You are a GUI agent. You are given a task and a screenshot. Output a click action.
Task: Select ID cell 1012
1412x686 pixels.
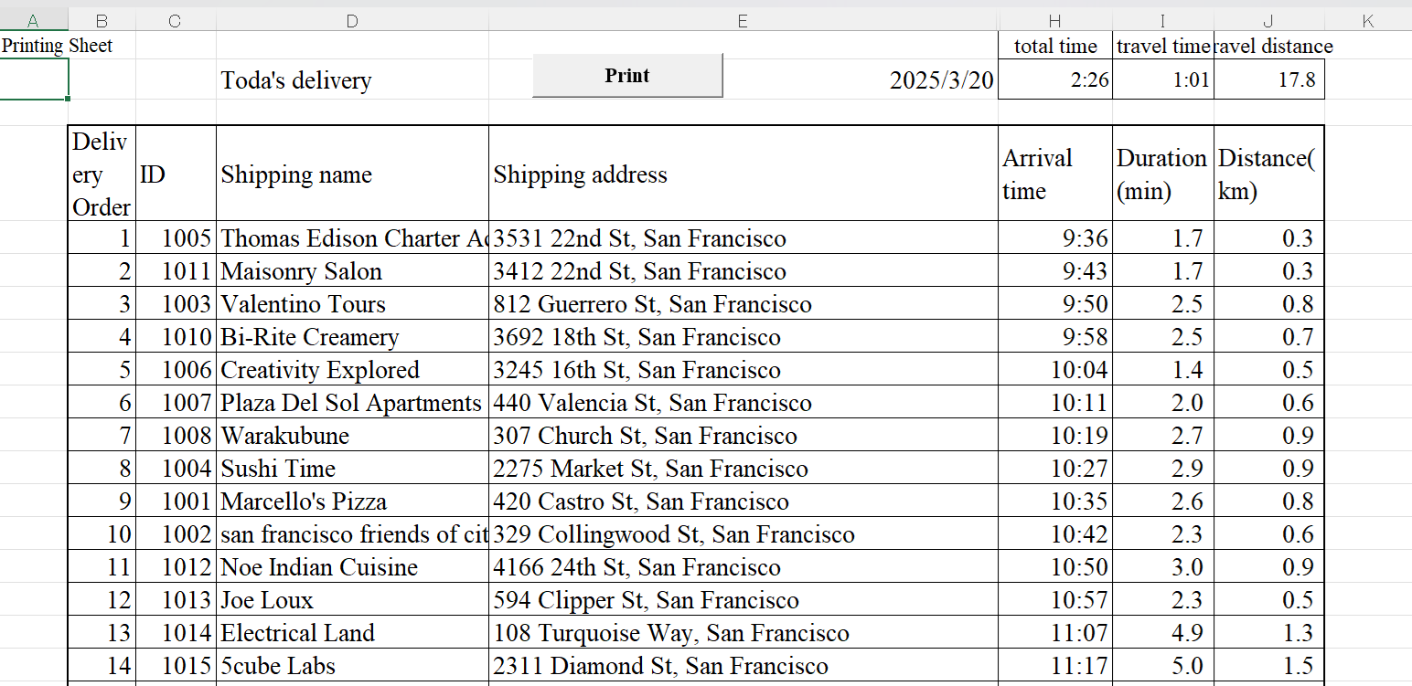[176, 567]
